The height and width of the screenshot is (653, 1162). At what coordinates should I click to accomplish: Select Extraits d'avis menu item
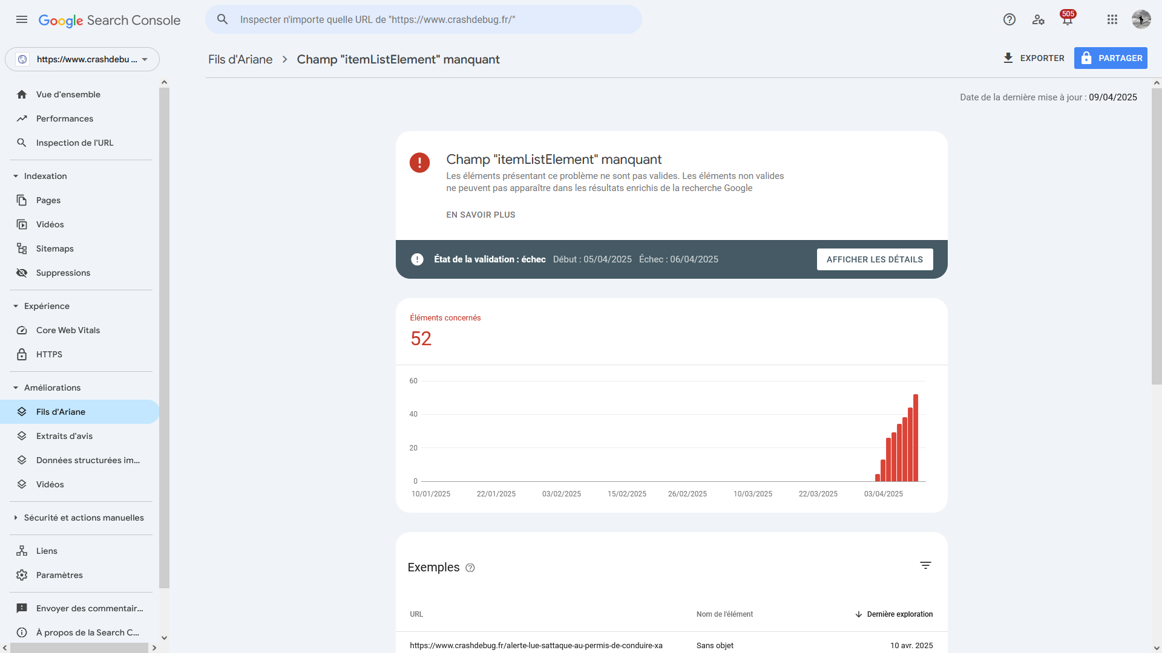[64, 436]
